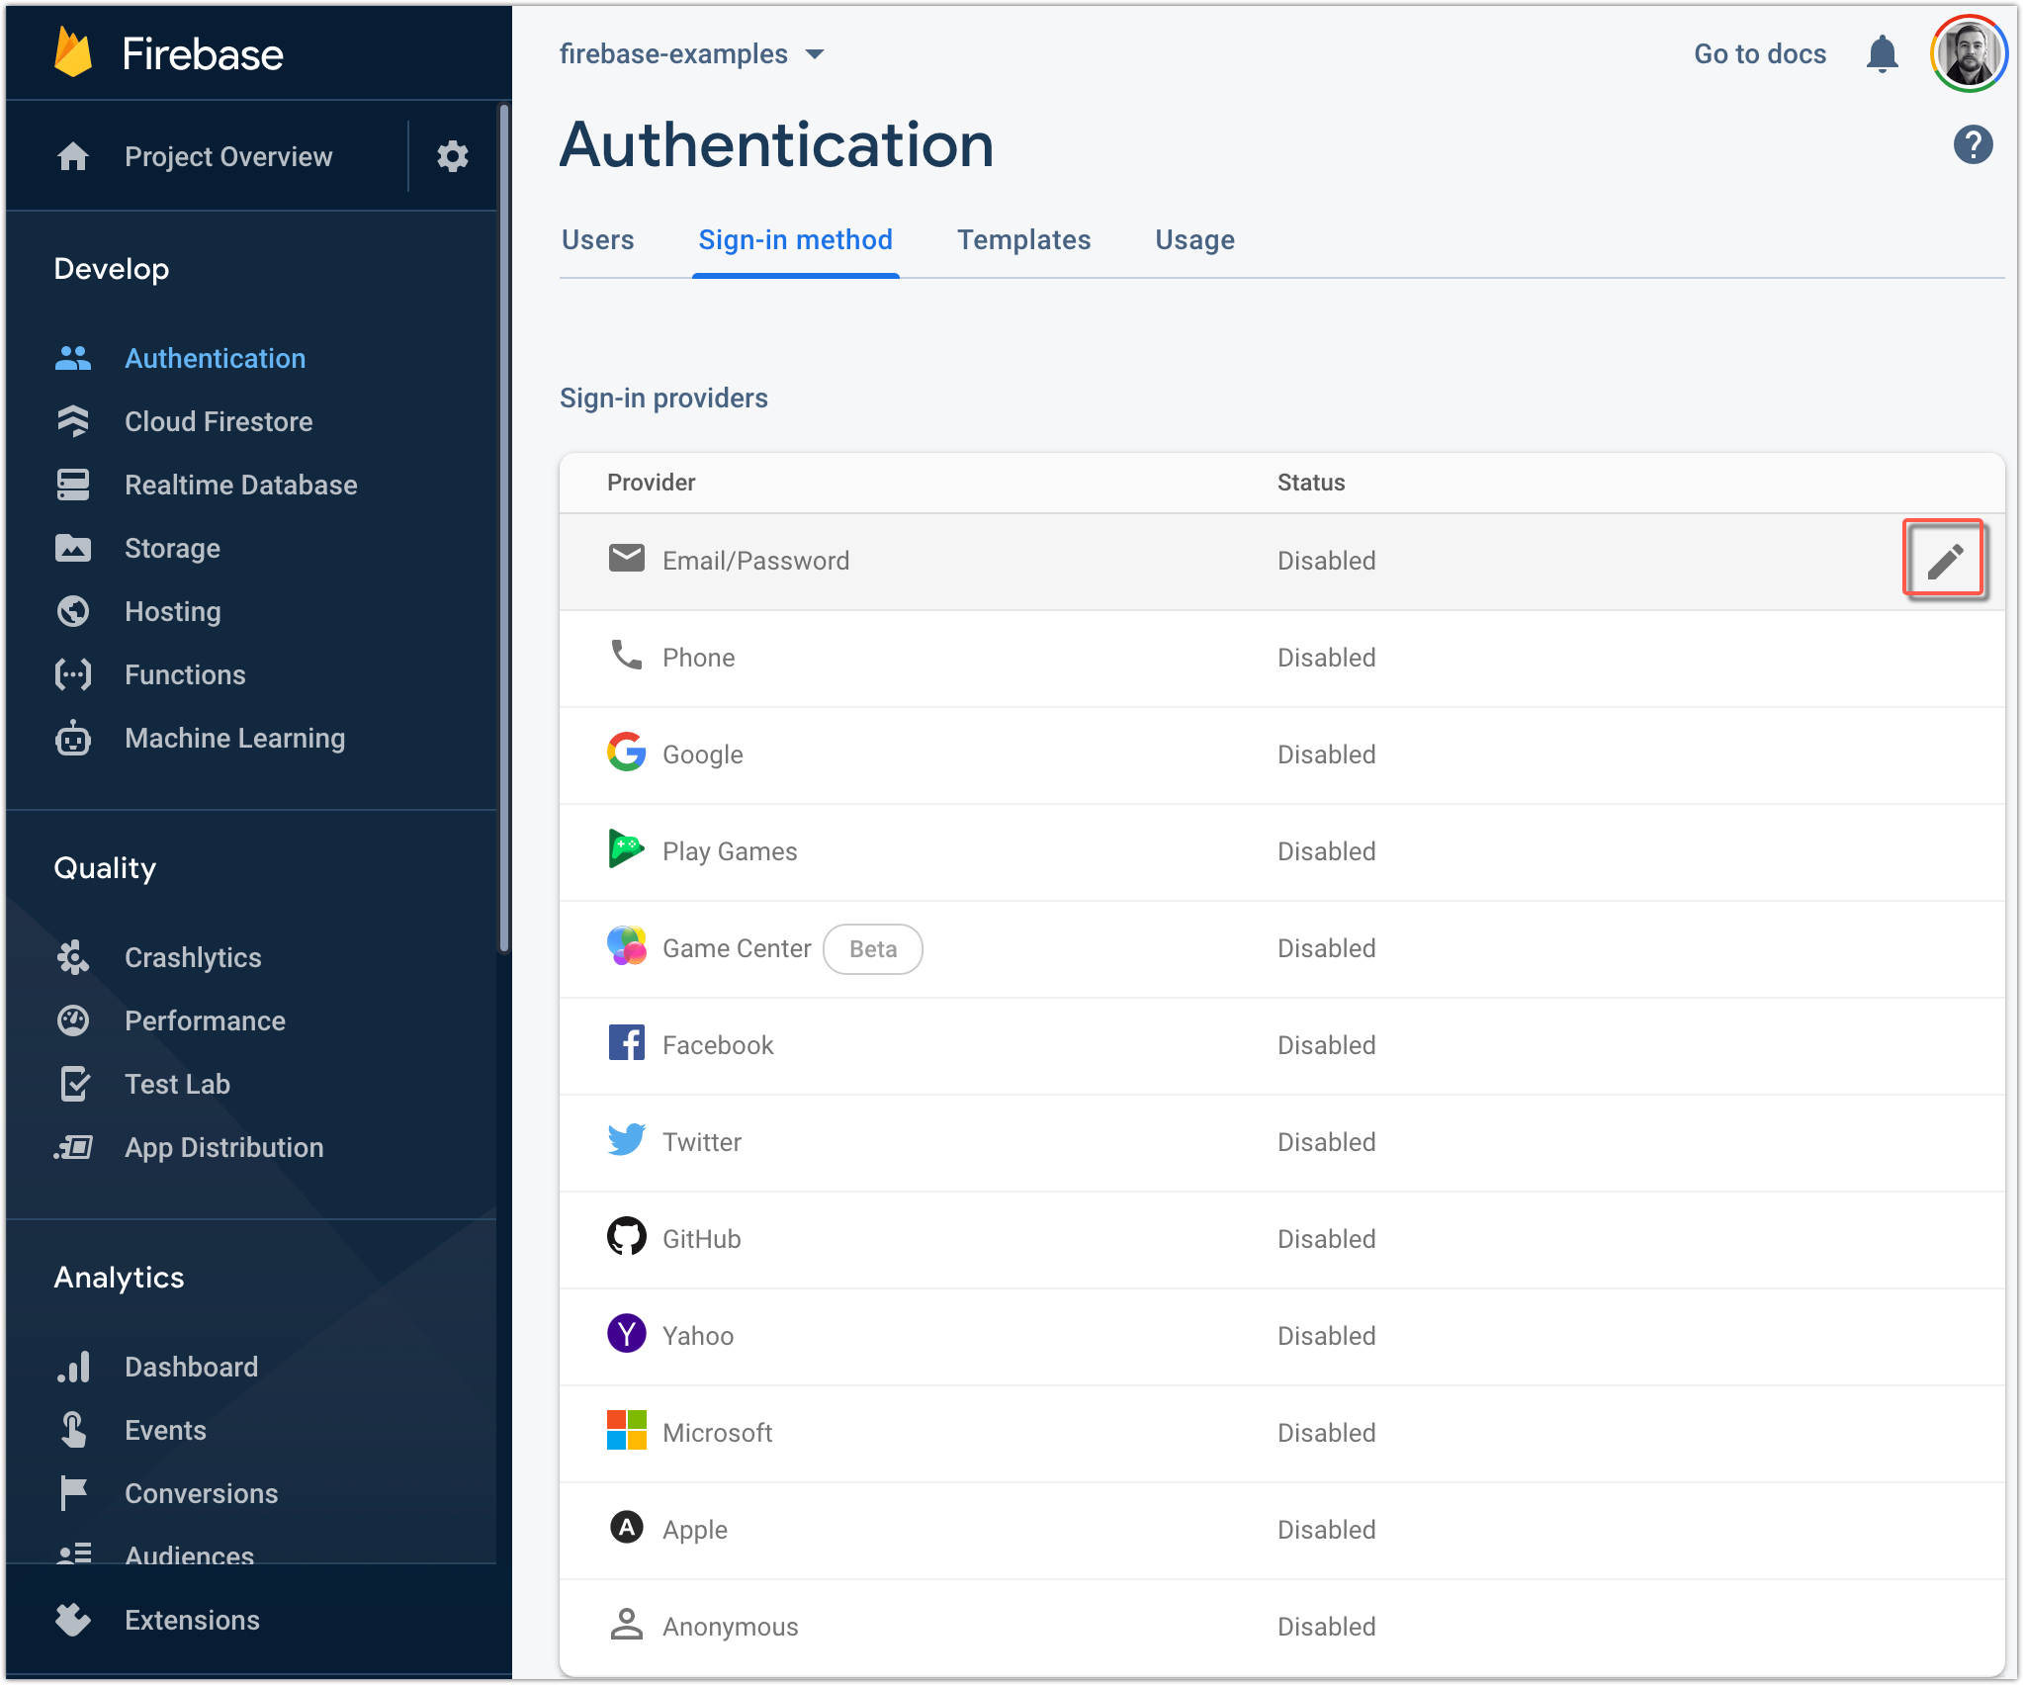
Task: Switch to the Users tab
Action: click(x=598, y=240)
